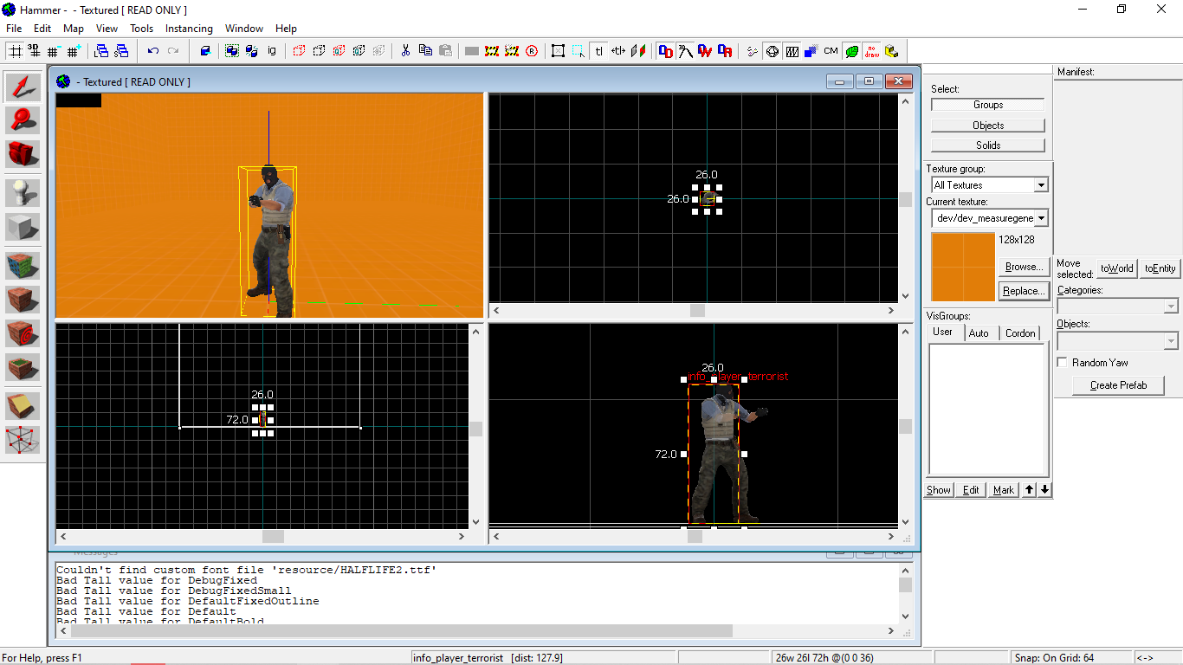The image size is (1183, 665).
Task: Toggle the texture lock 'tl' button
Action: [x=598, y=51]
